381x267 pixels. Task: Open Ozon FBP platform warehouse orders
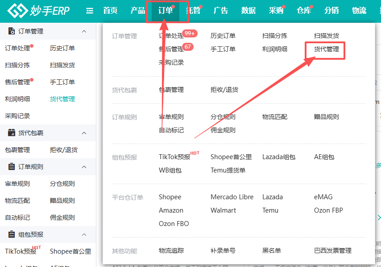328,210
